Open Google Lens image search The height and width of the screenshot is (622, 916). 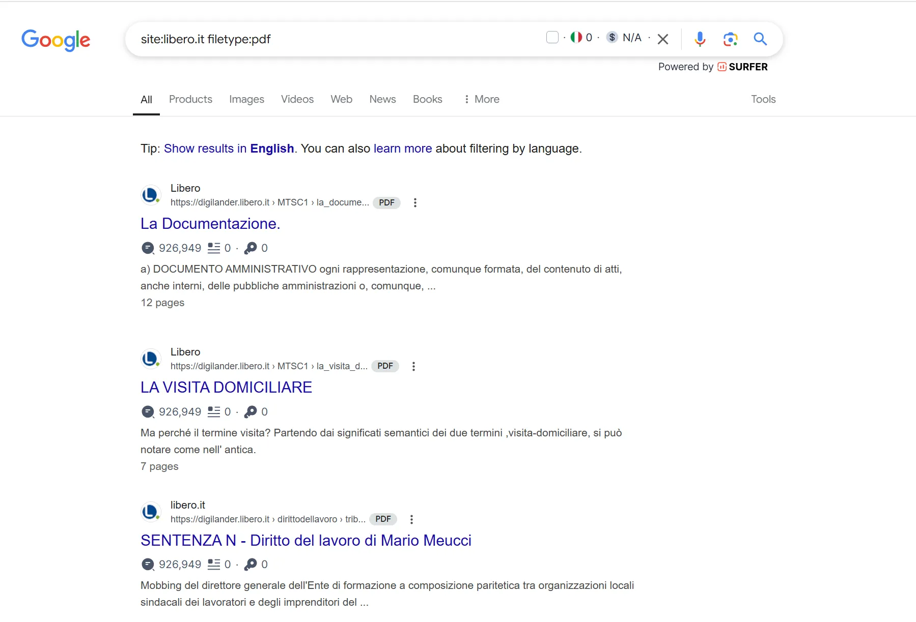pos(730,39)
